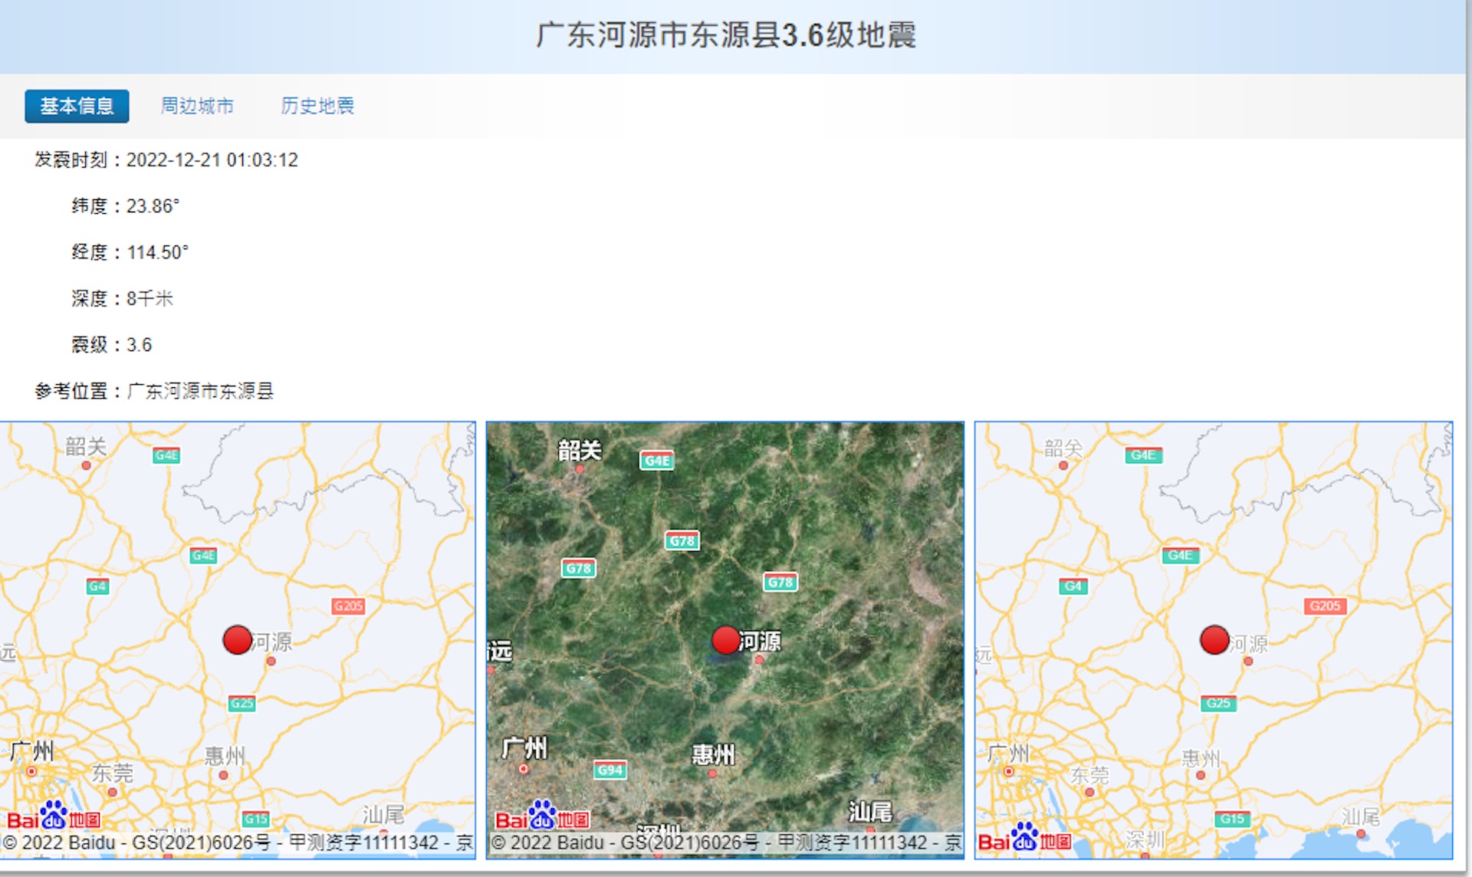Click G25 highway badge on left map
The width and height of the screenshot is (1472, 877).
click(x=242, y=703)
